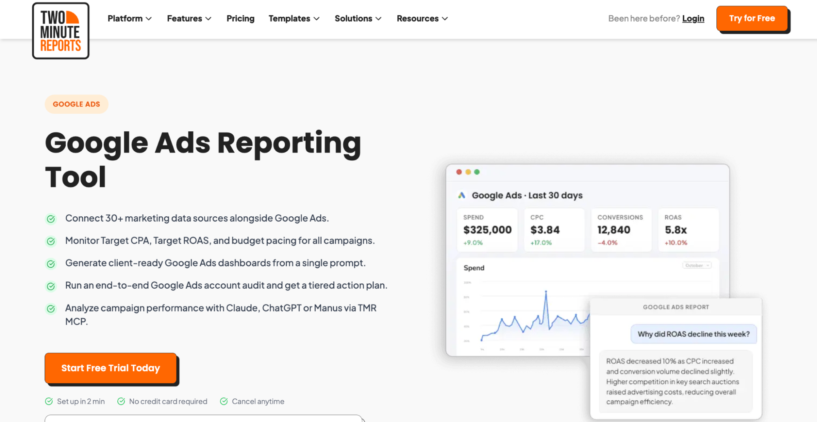
Task: Click the 'Google Ads · Last 30 days' title
Action: pyautogui.click(x=527, y=195)
